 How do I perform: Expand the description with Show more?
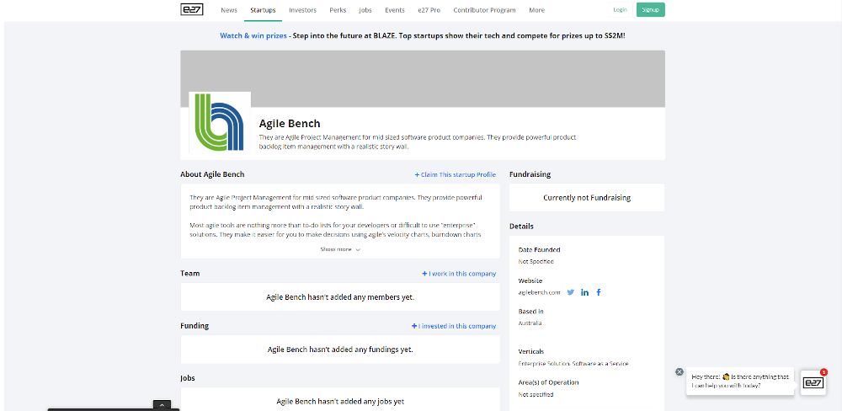coord(340,249)
